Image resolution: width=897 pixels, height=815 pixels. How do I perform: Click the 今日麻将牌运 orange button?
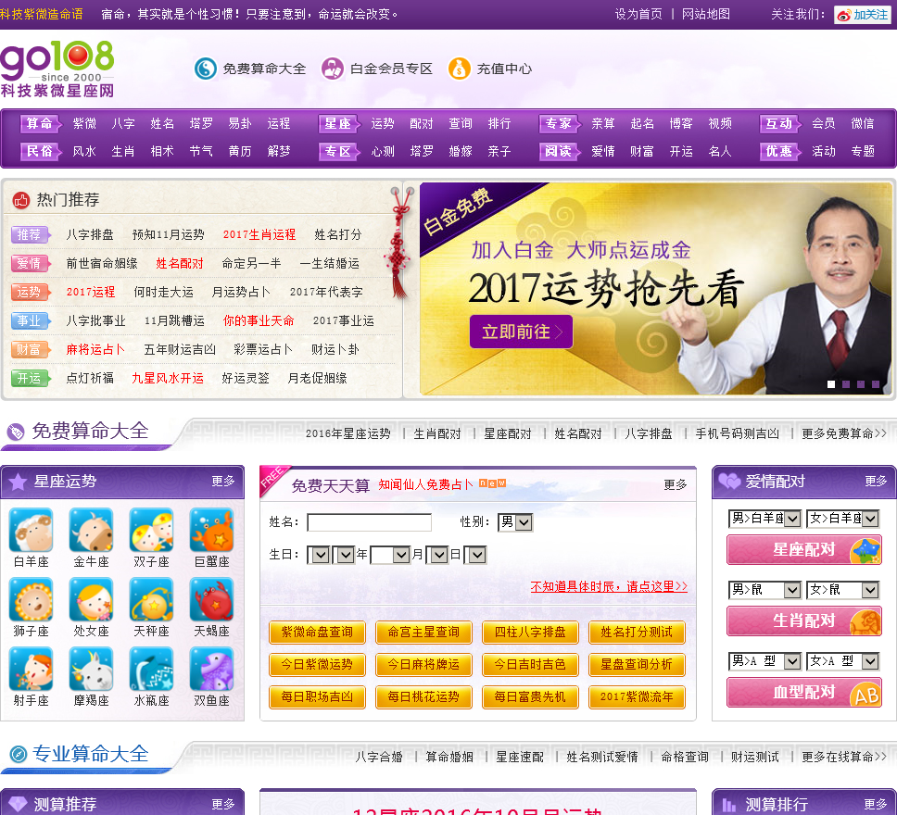[423, 665]
